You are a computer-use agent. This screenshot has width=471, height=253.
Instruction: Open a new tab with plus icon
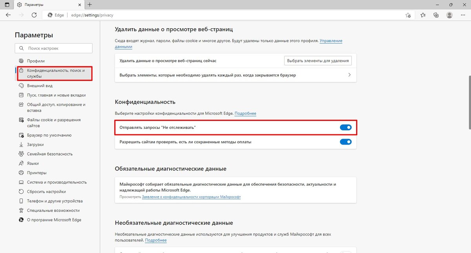tap(90, 5)
